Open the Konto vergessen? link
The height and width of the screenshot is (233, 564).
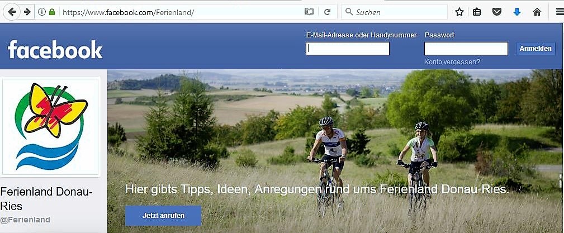(x=452, y=62)
